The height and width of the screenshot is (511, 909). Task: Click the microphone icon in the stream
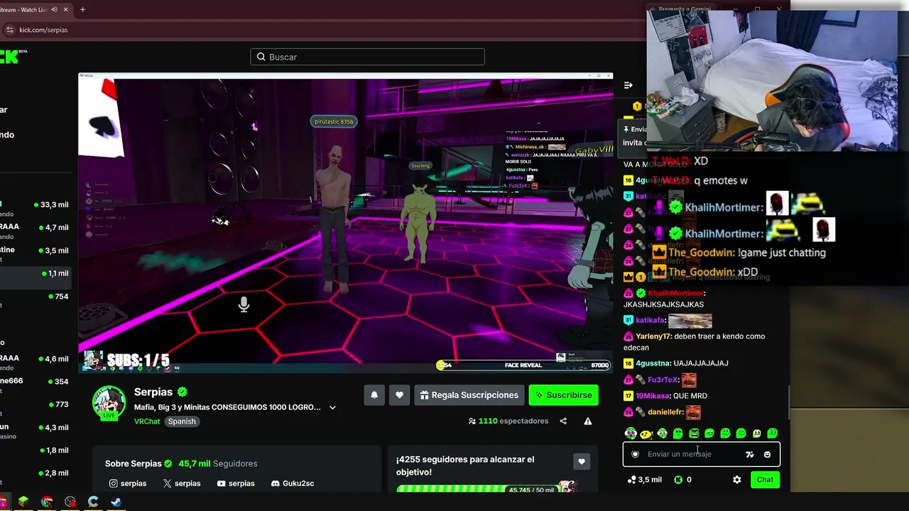[x=244, y=304]
